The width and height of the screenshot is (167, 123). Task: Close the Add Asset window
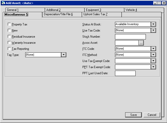coord(164,3)
